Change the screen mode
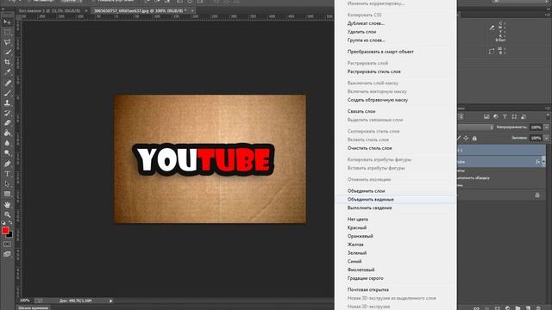552x310 pixels. pos(7,254)
